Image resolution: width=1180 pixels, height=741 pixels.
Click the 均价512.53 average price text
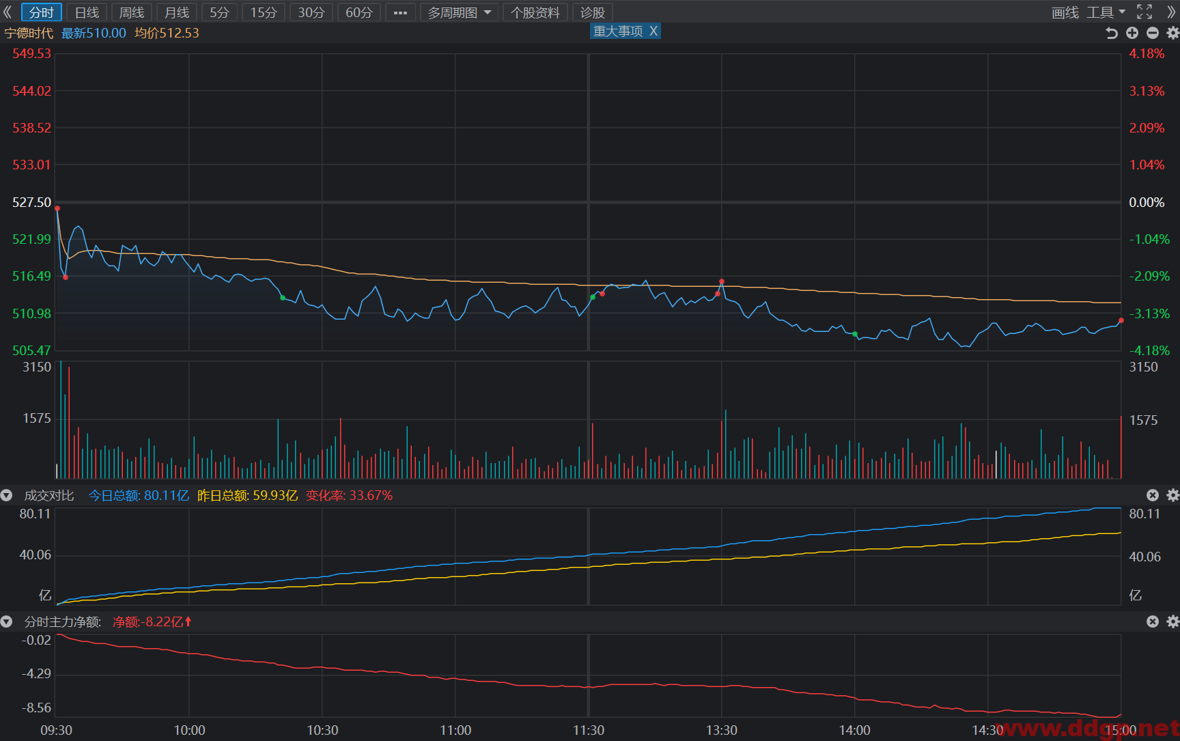point(167,33)
